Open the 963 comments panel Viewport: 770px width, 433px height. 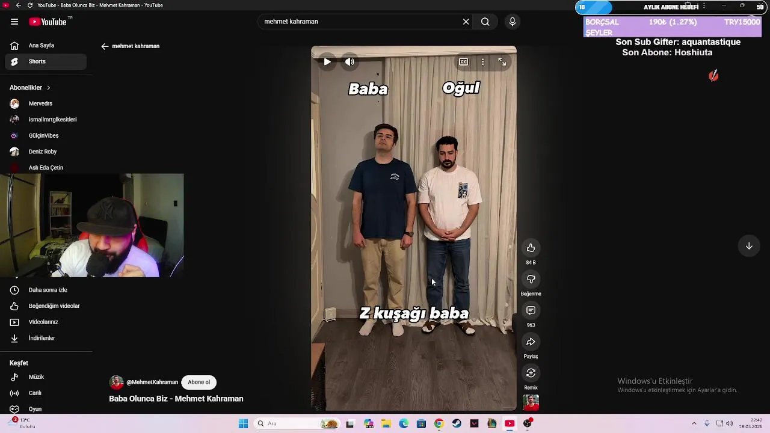click(531, 310)
